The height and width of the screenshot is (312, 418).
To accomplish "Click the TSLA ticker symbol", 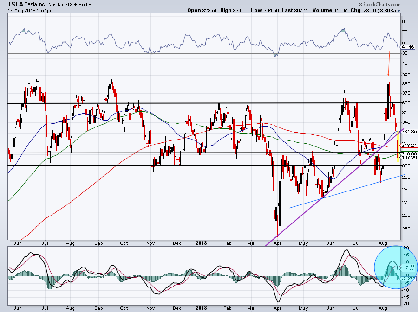I will coord(15,4).
